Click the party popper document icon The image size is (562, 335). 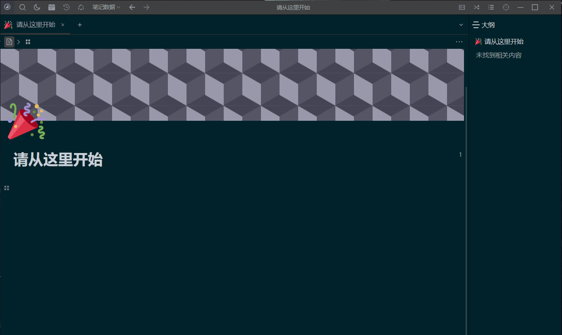pyautogui.click(x=26, y=122)
